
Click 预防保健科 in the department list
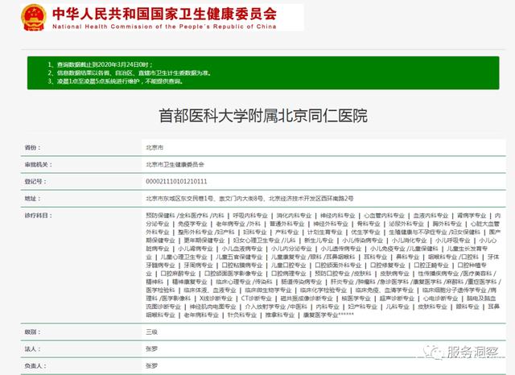160,216
